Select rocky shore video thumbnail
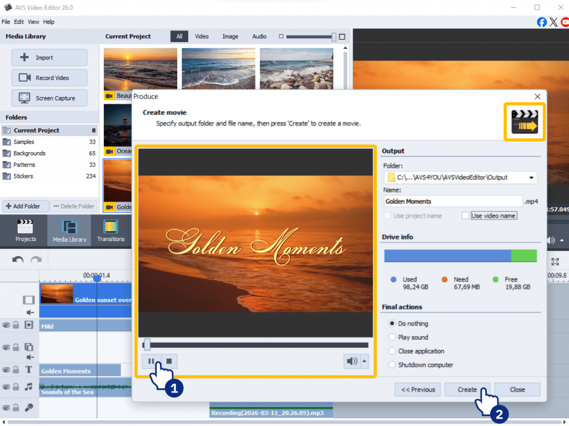The width and height of the screenshot is (569, 426). coord(297,68)
